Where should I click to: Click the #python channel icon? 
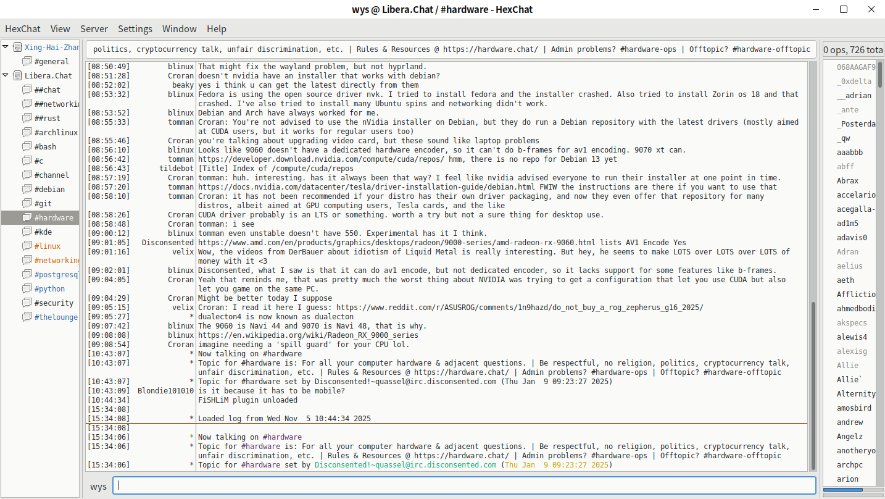pos(27,288)
